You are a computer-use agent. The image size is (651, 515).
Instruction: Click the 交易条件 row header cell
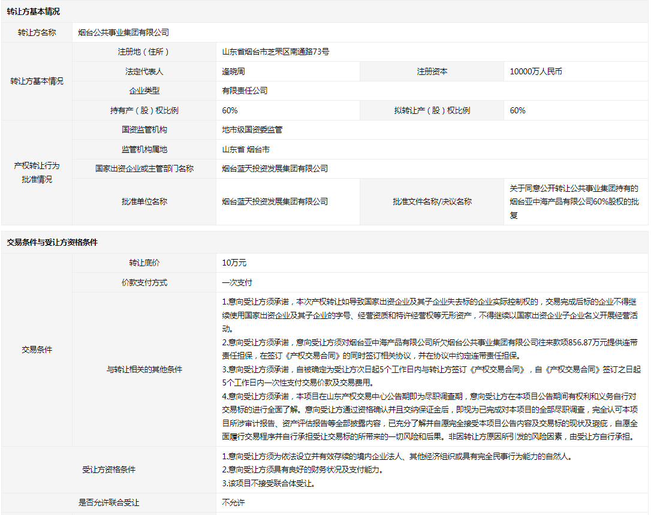pos(37,350)
